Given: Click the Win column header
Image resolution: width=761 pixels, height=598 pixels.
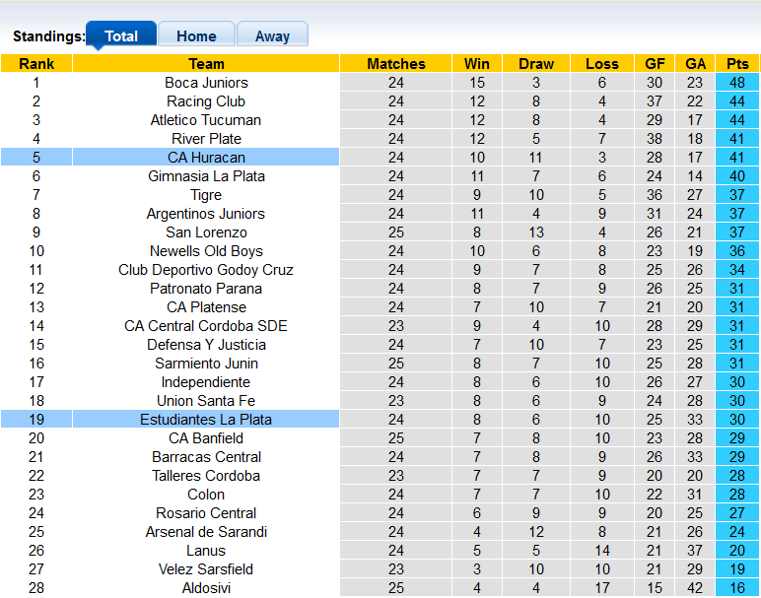Looking at the screenshot, I should [x=477, y=64].
